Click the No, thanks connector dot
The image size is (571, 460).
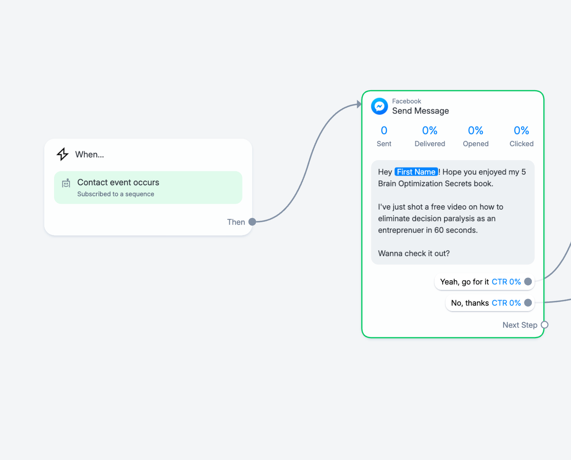pyautogui.click(x=528, y=303)
